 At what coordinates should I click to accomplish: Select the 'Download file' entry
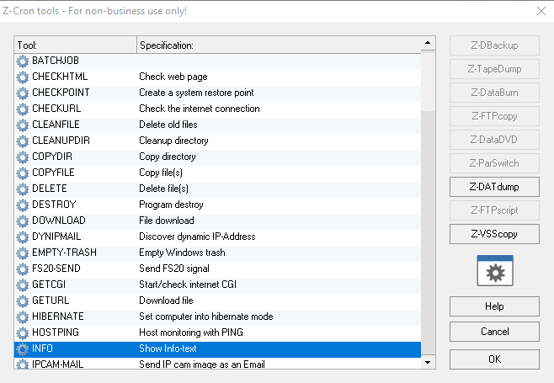166,301
